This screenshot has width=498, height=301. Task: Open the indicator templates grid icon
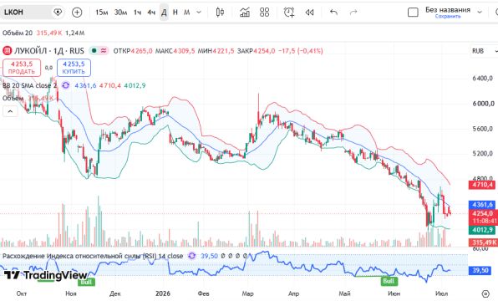(264, 13)
